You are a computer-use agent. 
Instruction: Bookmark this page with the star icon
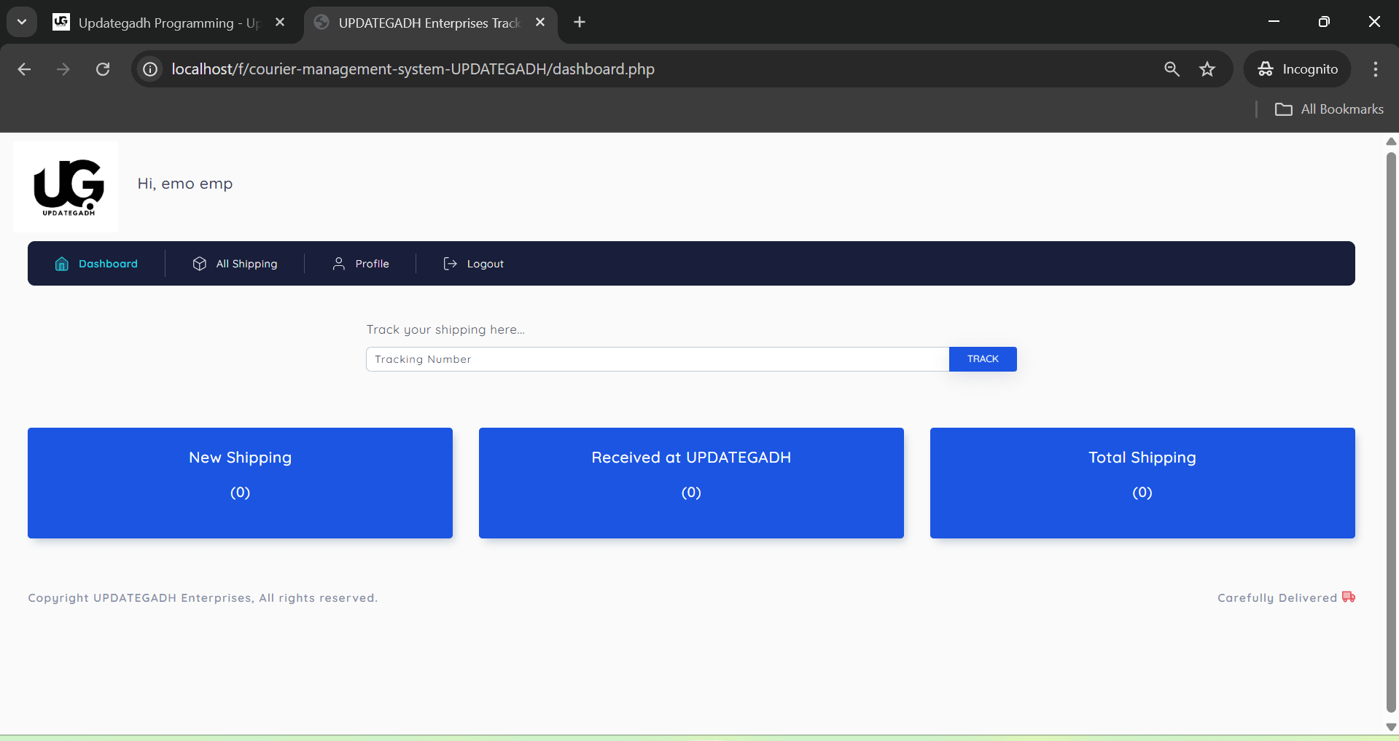[x=1207, y=69]
